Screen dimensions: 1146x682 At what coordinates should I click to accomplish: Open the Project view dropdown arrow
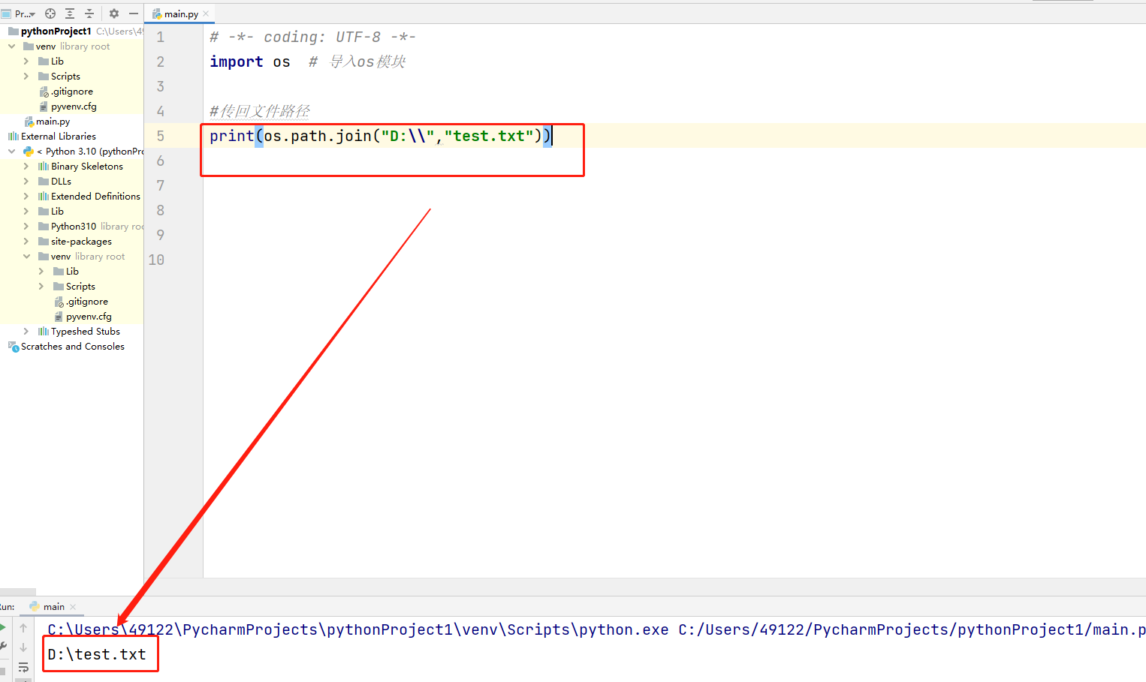[x=32, y=14]
